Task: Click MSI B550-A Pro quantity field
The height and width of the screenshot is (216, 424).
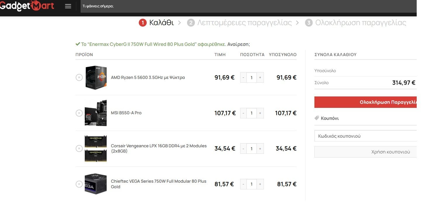Action: click(x=252, y=113)
